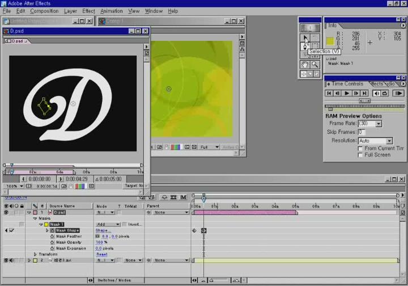Go to previous Mask Shape keyframe arrow
408x286 pixels.
click(x=6, y=230)
